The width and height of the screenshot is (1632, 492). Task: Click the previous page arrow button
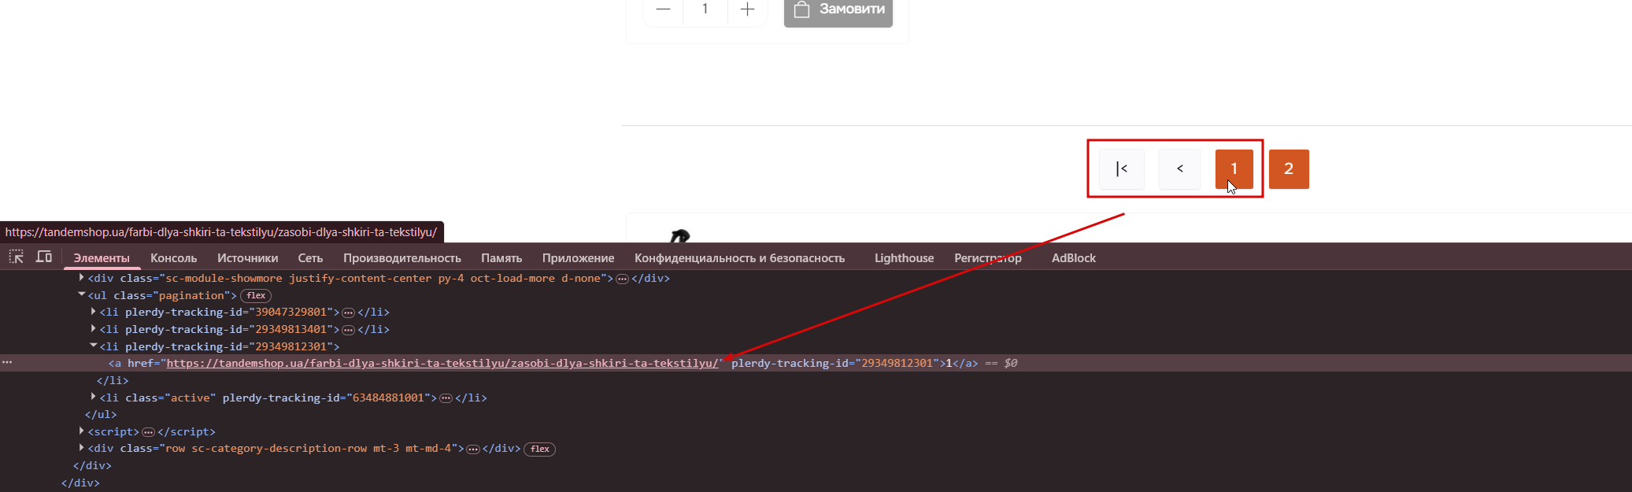click(x=1179, y=168)
